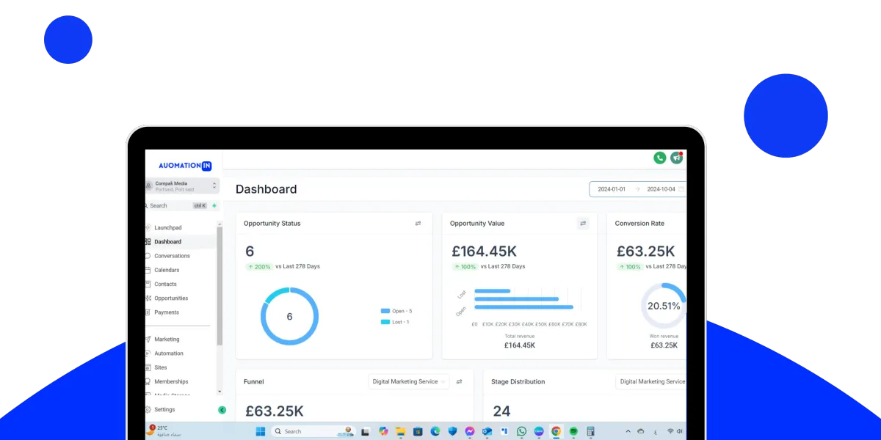Open Google Chrome from the taskbar
Image resolution: width=881 pixels, height=440 pixels.
point(556,431)
